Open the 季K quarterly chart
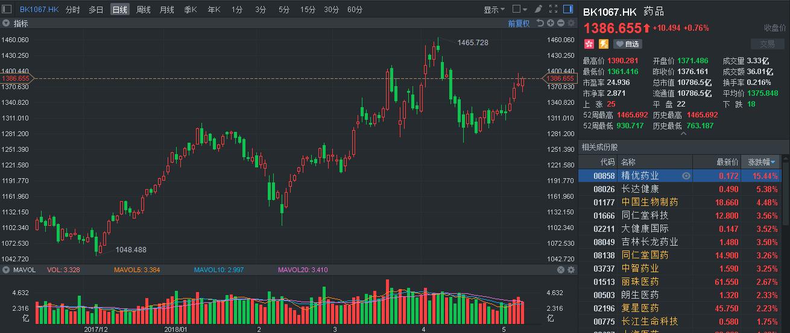Screen dimensions: 790x333 191,10
